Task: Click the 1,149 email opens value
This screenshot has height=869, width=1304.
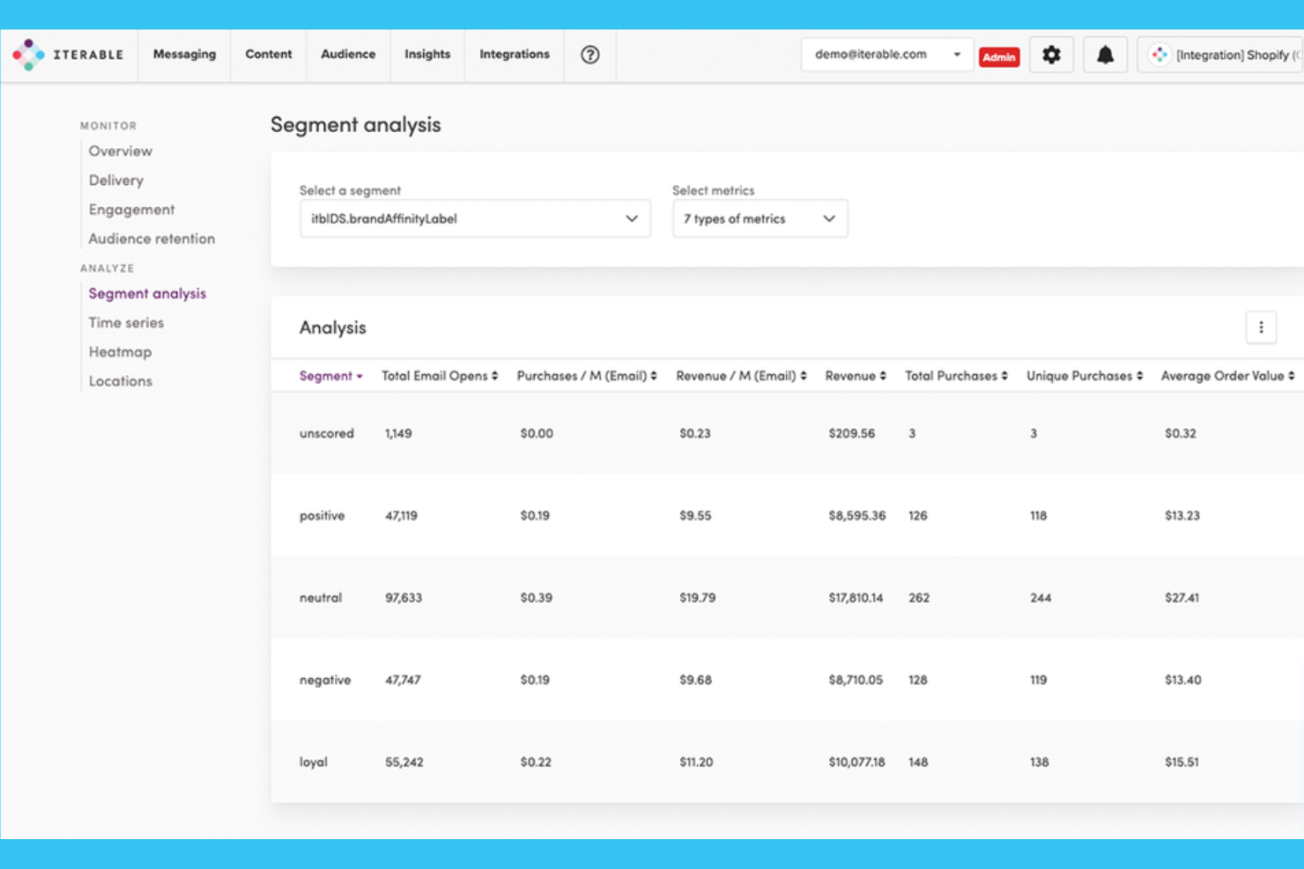Action: 398,433
